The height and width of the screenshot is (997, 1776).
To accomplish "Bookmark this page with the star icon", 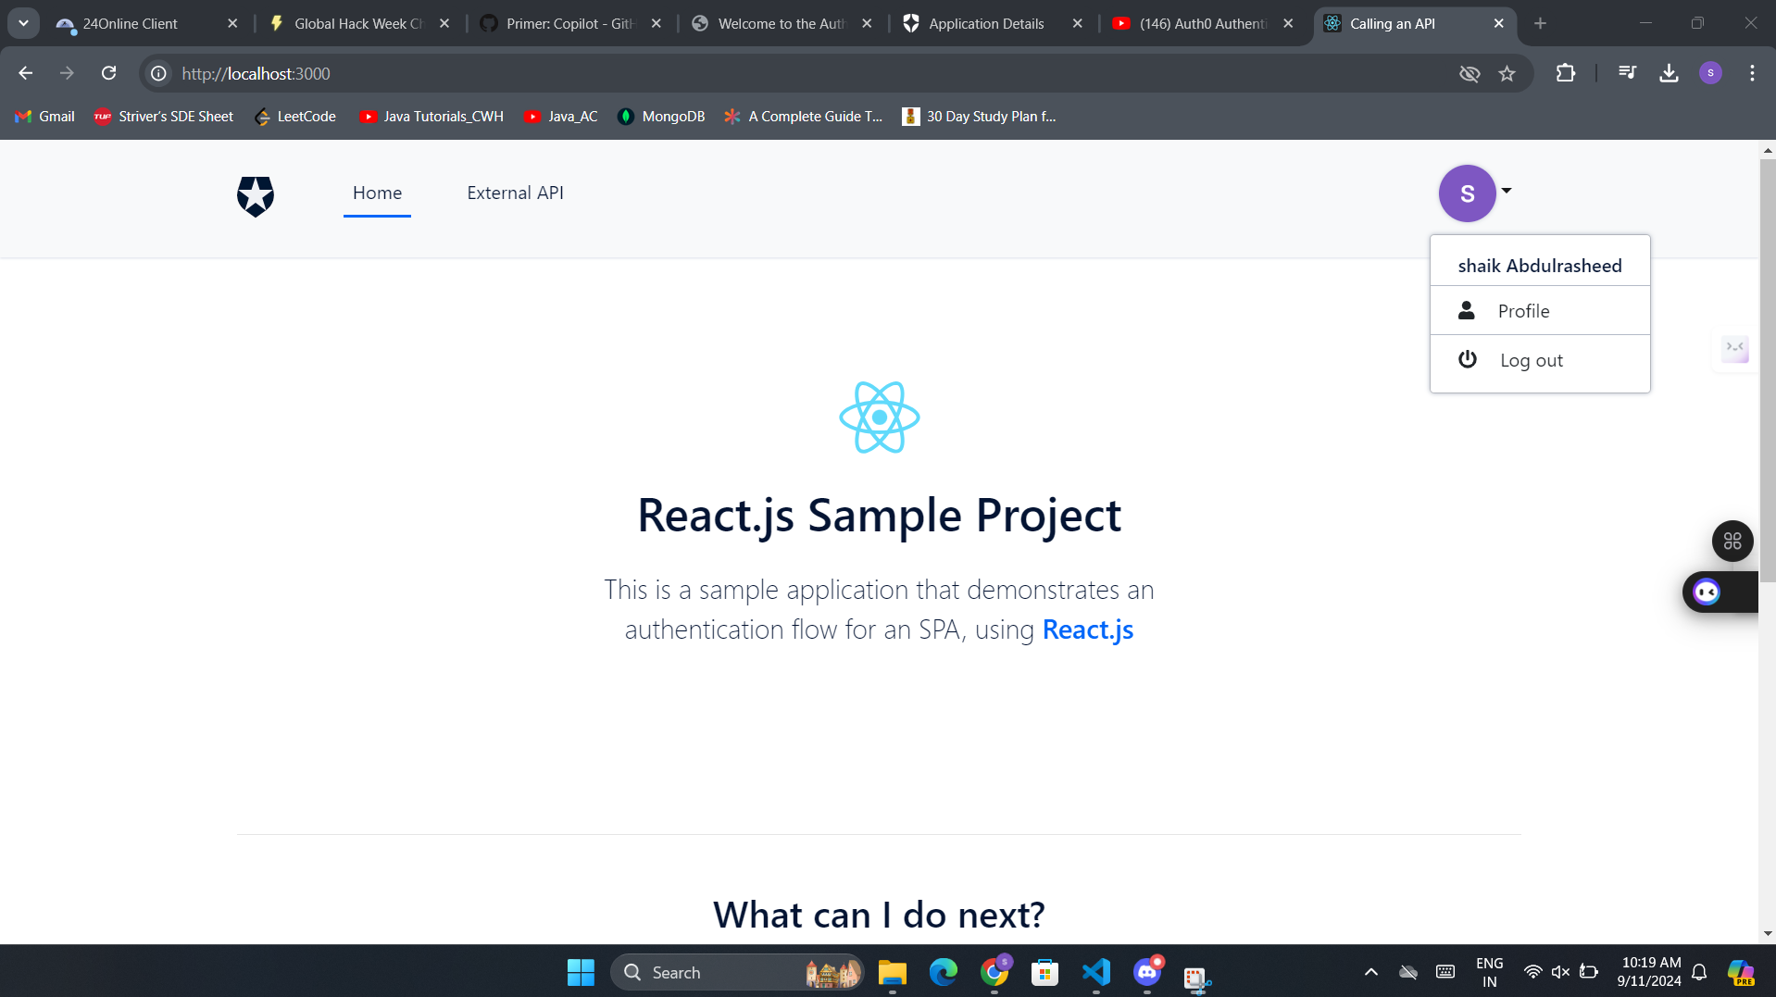I will (1507, 73).
